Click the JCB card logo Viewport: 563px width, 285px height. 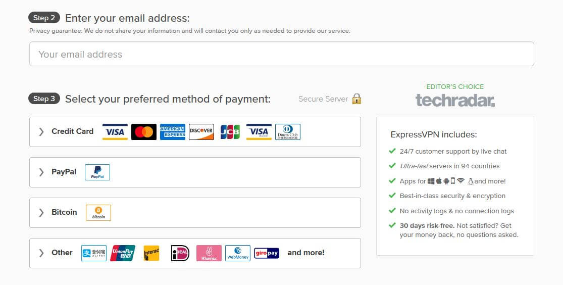pos(230,132)
